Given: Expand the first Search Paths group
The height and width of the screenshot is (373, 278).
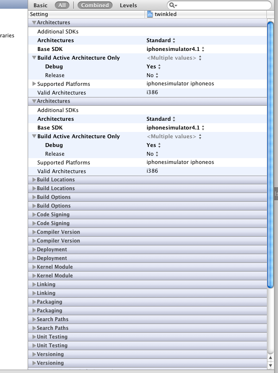Looking at the screenshot, I should click(x=34, y=319).
